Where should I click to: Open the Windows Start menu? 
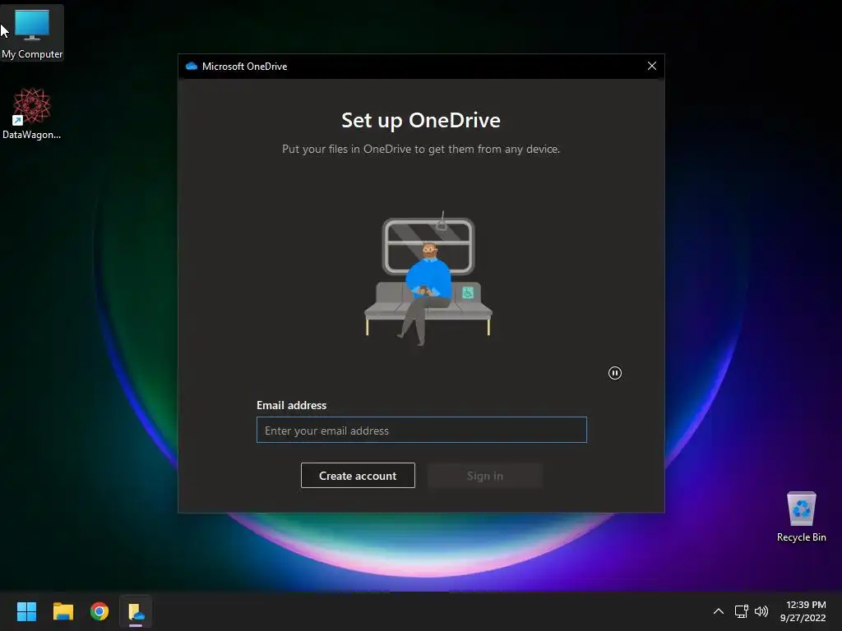(x=26, y=611)
